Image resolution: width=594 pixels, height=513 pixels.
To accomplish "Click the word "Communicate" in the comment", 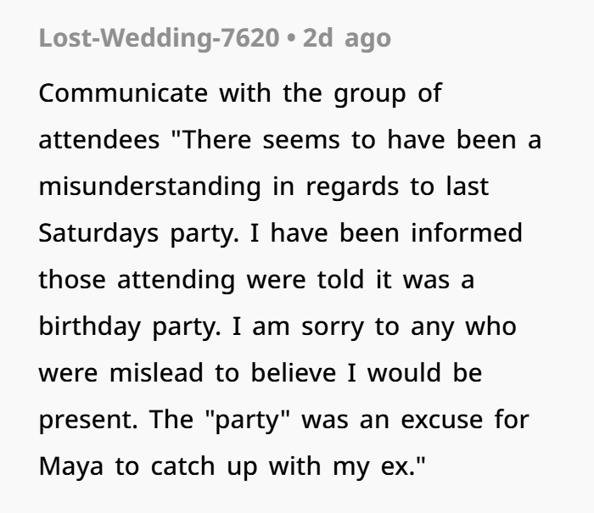I will pyautogui.click(x=122, y=92).
